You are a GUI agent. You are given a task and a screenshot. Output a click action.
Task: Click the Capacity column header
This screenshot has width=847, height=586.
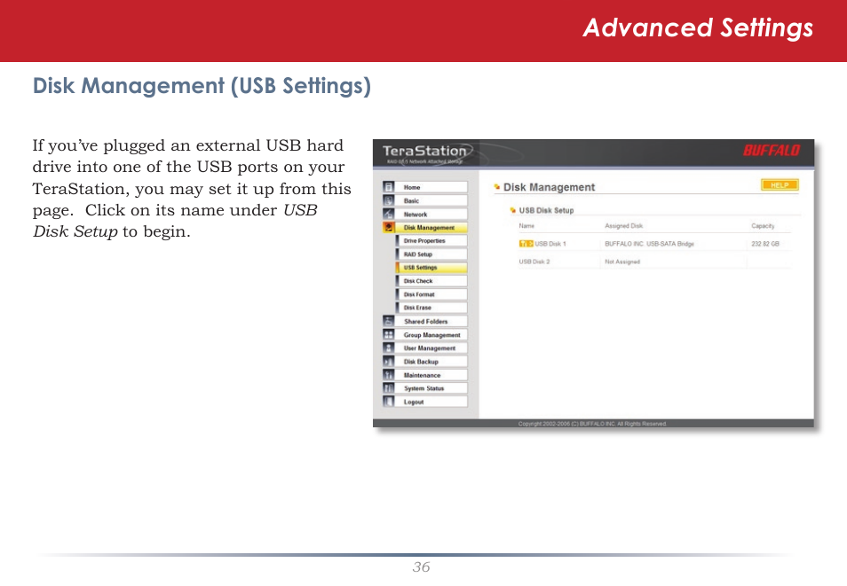763,226
